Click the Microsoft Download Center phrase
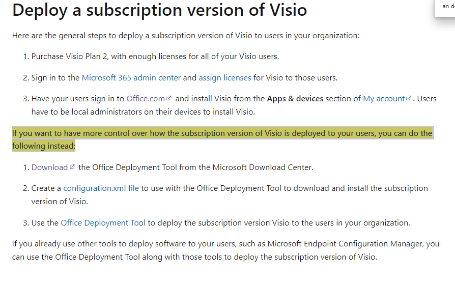Screen dimensions: 455x281 click(263, 167)
